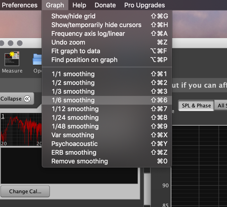Image resolution: width=227 pixels, height=207 pixels.
Task: Click the vertical scrollbar thumb
Action: pos(147,187)
